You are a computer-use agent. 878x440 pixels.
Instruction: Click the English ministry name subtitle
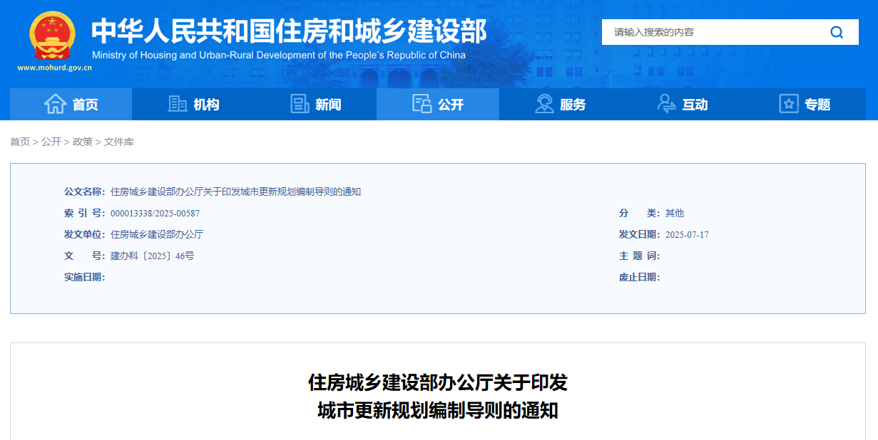point(279,55)
